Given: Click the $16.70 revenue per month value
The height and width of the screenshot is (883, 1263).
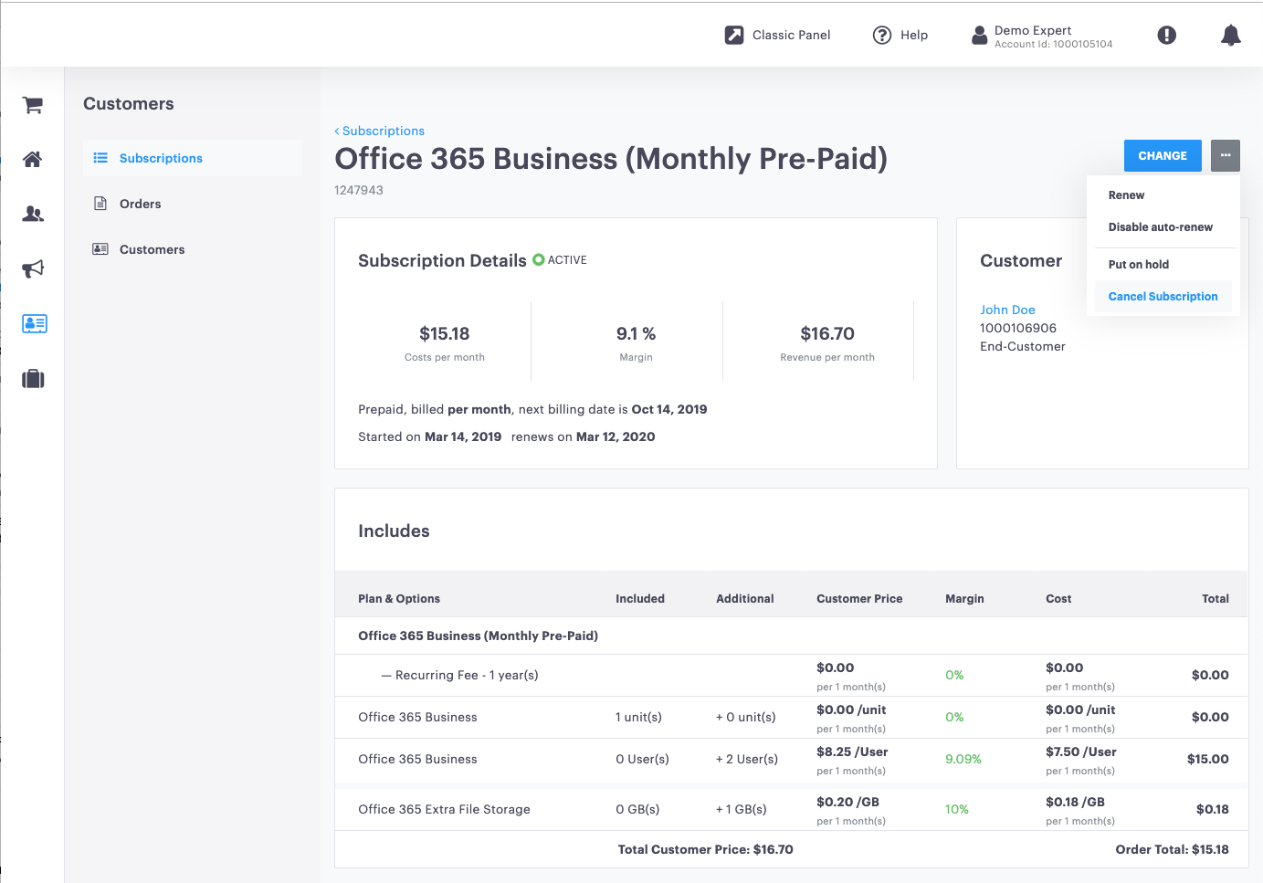Looking at the screenshot, I should [x=827, y=333].
